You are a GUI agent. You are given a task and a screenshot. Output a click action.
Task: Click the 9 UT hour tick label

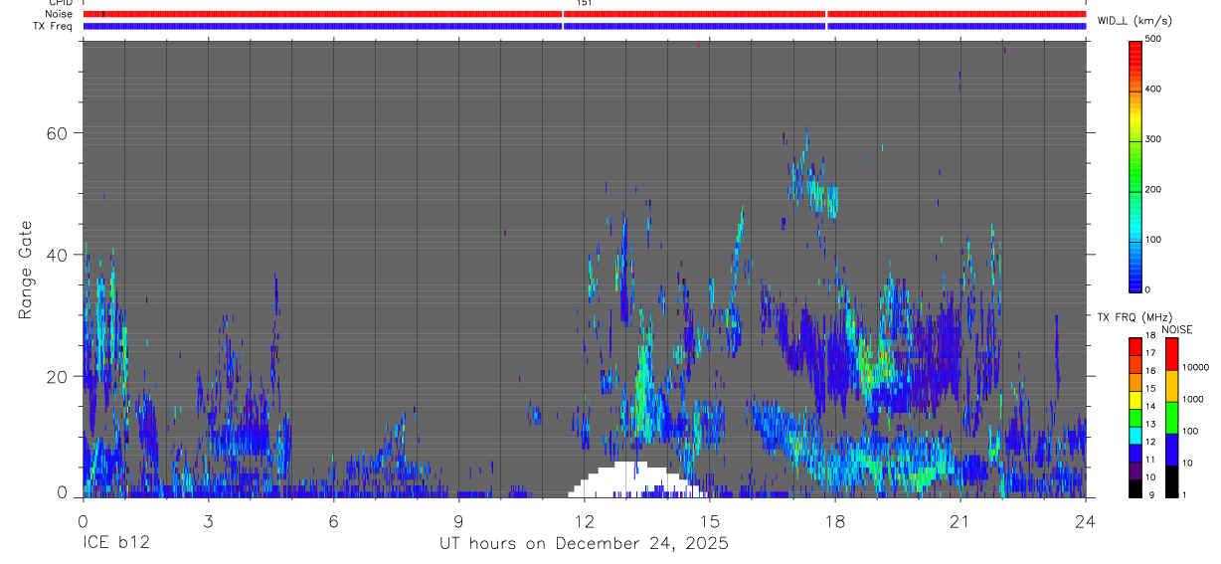458,520
